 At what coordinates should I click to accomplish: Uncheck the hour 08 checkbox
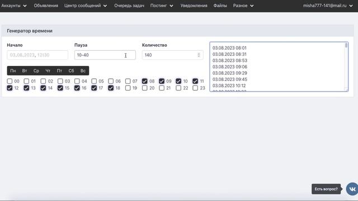coord(144,81)
